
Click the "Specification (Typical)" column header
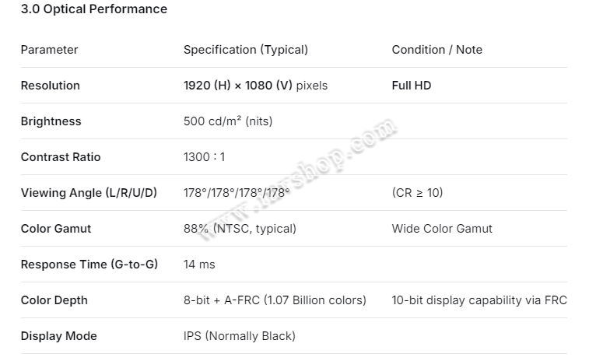pyautogui.click(x=246, y=50)
